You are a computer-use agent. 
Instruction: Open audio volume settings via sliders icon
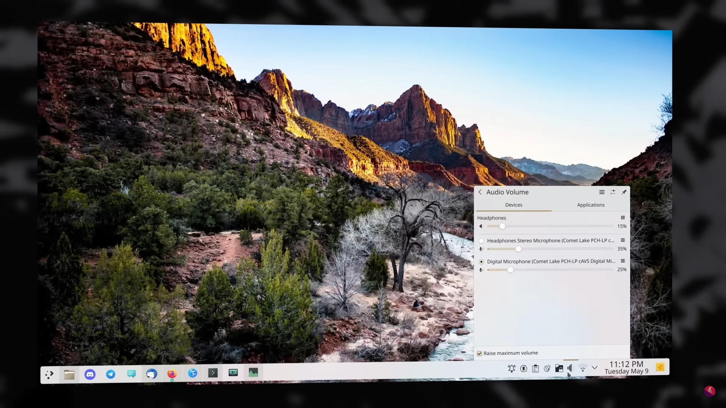[x=613, y=192]
